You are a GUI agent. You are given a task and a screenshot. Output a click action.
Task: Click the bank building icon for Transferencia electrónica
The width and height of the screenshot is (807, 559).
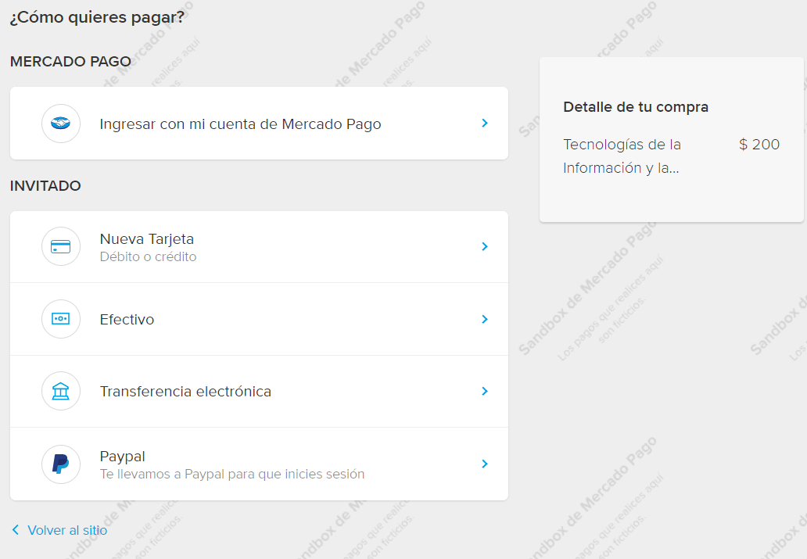click(x=60, y=391)
